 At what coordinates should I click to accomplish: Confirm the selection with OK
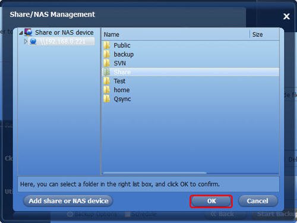click(x=211, y=201)
